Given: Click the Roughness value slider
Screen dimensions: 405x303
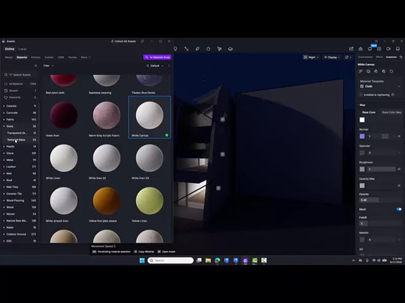Looking at the screenshot, I should (x=381, y=169).
